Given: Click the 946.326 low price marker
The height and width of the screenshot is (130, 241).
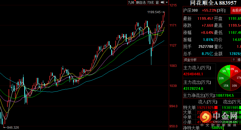Looking at the screenshot, I should 13,128.
